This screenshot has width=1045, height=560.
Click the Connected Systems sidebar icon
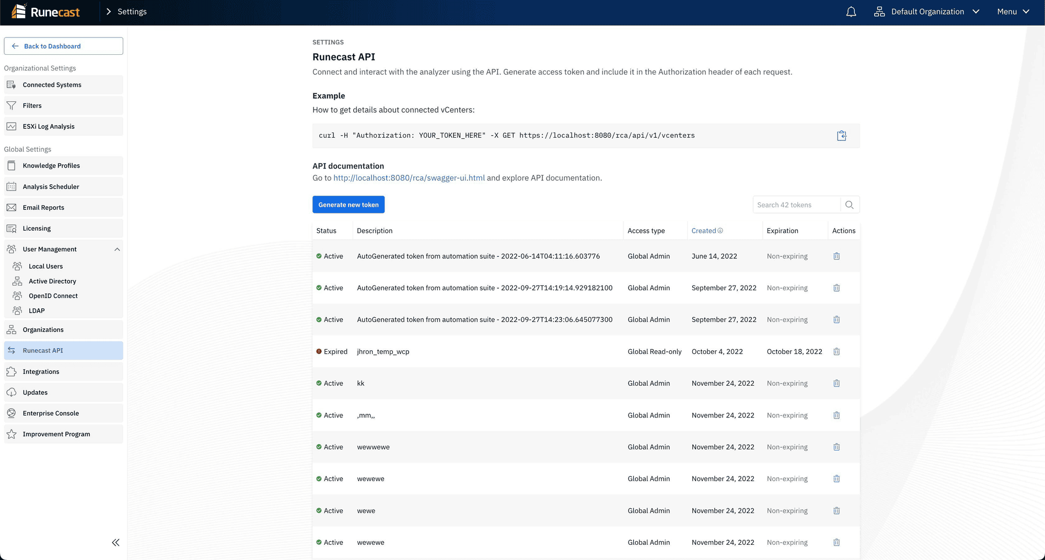11,85
